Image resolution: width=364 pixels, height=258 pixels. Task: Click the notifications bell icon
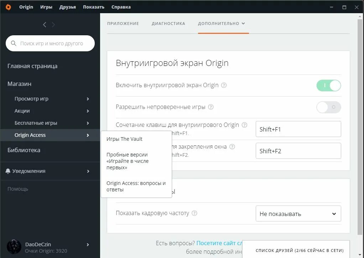8,171
